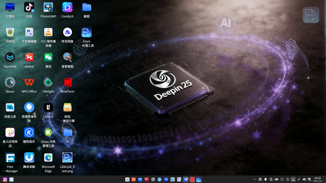This screenshot has height=183, width=326.
Task: Open the gray gear control center in taskbar
Action: point(153,180)
